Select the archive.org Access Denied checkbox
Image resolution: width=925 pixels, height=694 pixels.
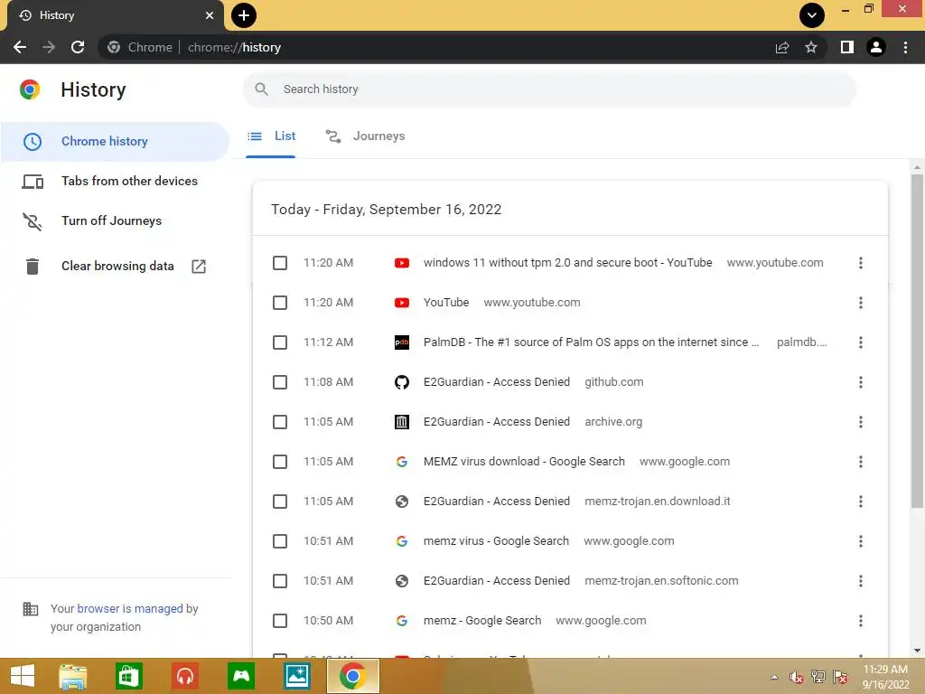[280, 422]
